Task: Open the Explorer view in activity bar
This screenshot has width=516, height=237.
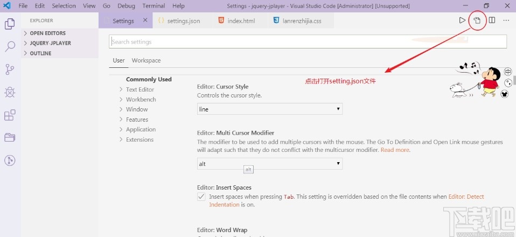Action: click(x=10, y=24)
